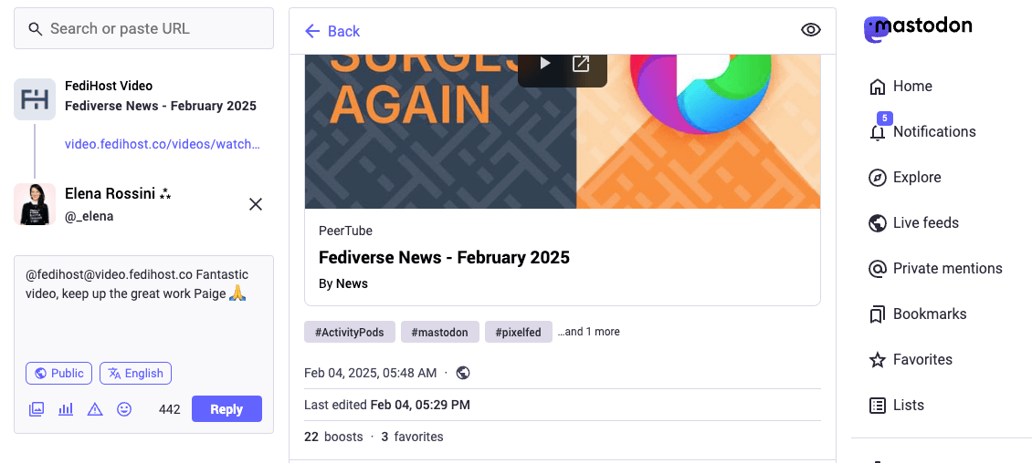Open the emoji picker smiley icon
The image size is (1032, 463).
pyautogui.click(x=123, y=409)
